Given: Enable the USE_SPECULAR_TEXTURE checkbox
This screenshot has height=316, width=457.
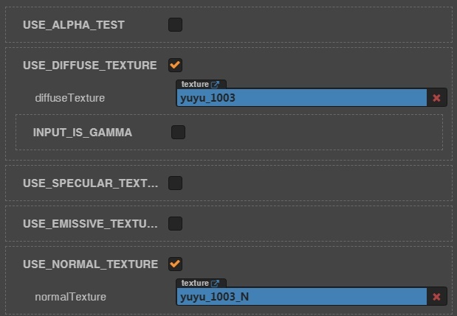Looking at the screenshot, I should point(175,183).
